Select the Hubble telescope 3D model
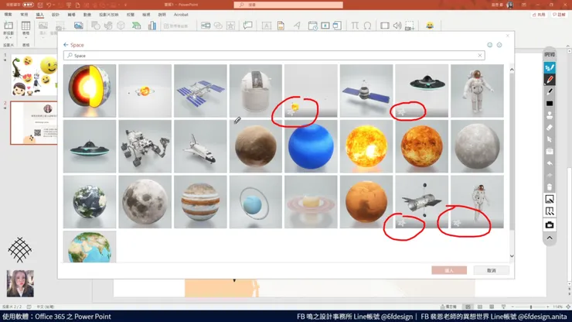 [x=422, y=202]
